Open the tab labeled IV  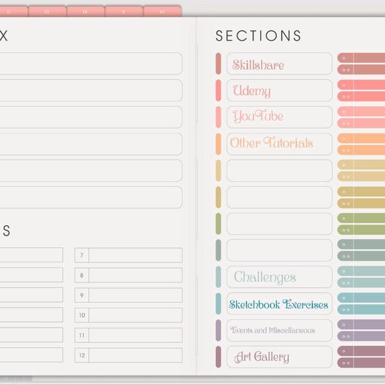tap(85, 12)
